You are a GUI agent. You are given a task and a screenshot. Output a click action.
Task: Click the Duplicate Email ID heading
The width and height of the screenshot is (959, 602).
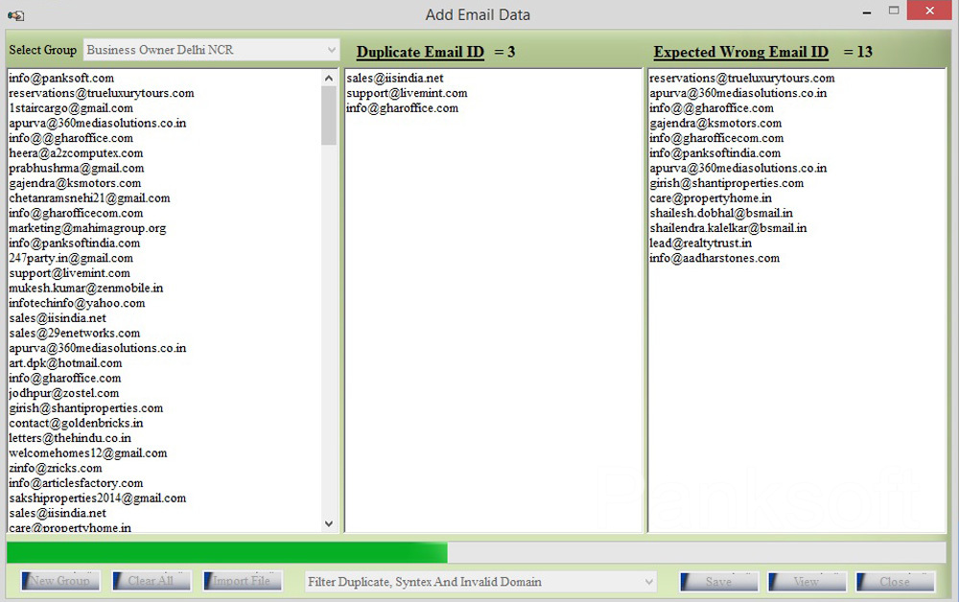419,52
